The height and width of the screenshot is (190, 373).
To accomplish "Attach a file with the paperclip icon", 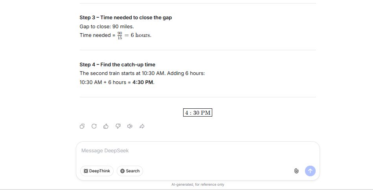I will pyautogui.click(x=296, y=171).
